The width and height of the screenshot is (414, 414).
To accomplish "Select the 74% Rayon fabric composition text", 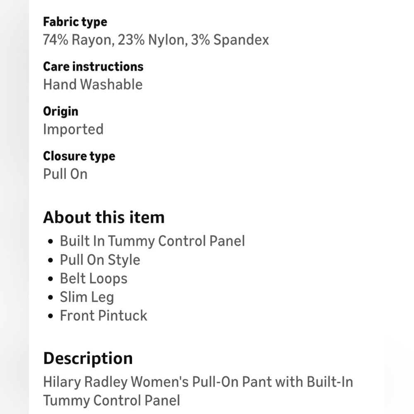I will click(x=156, y=40).
